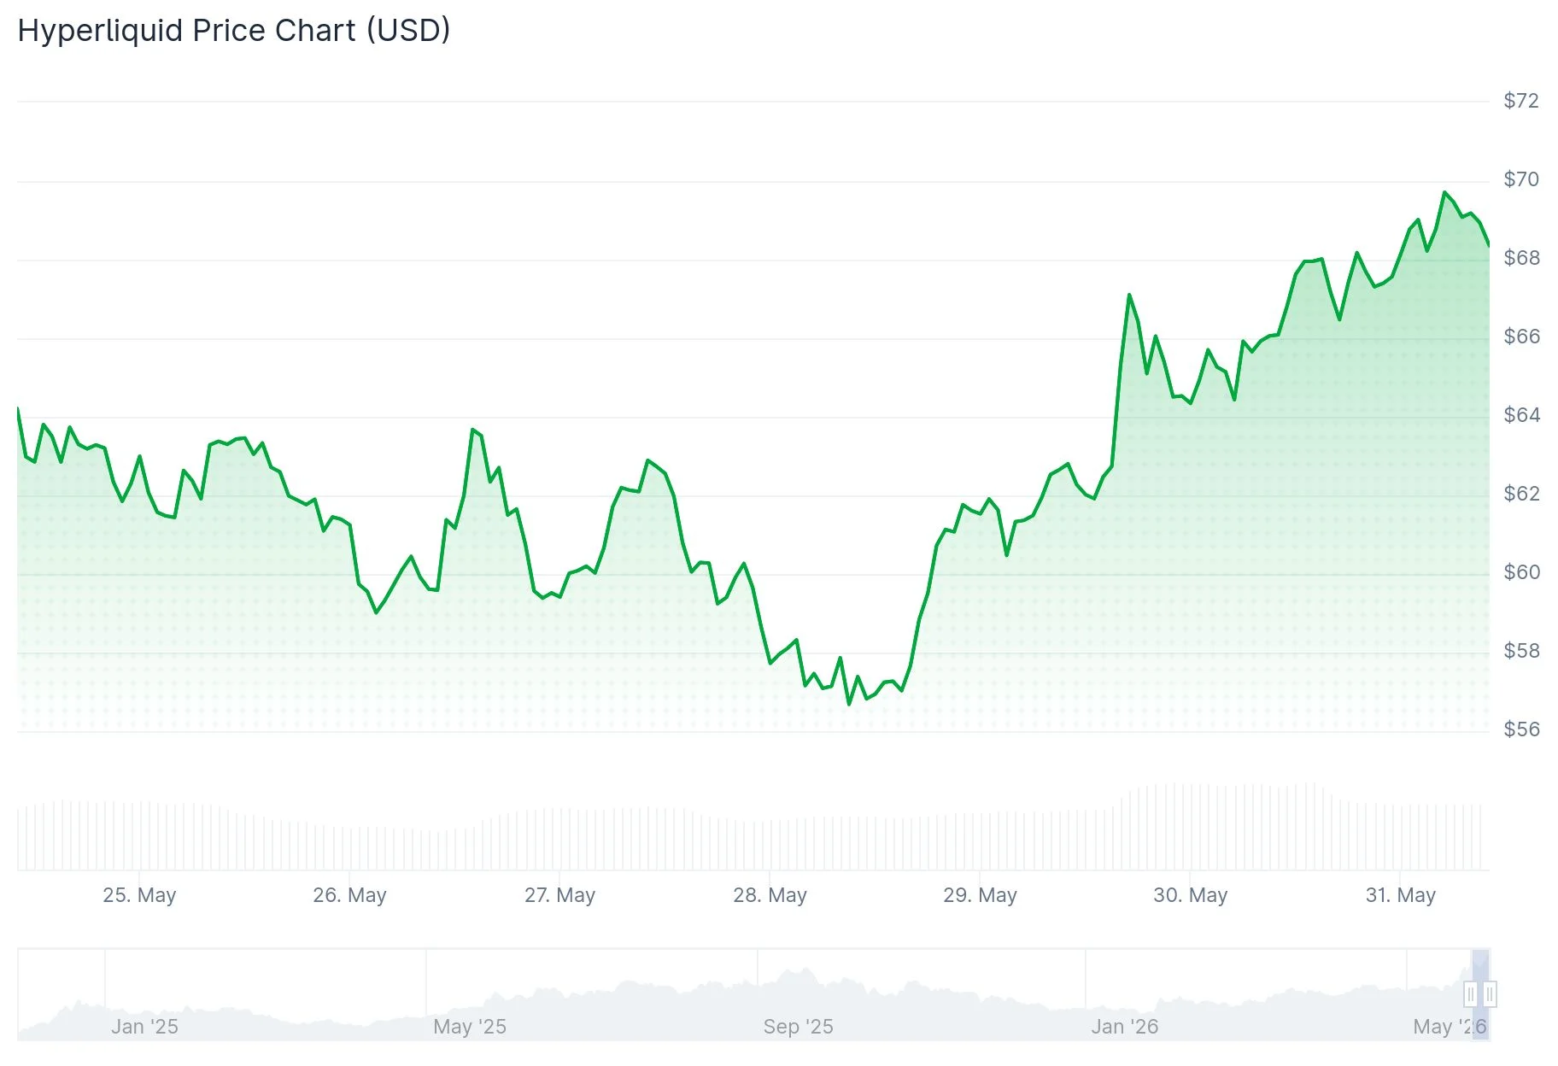Click Jan '26 in the navigator timeline

[x=1124, y=1027]
